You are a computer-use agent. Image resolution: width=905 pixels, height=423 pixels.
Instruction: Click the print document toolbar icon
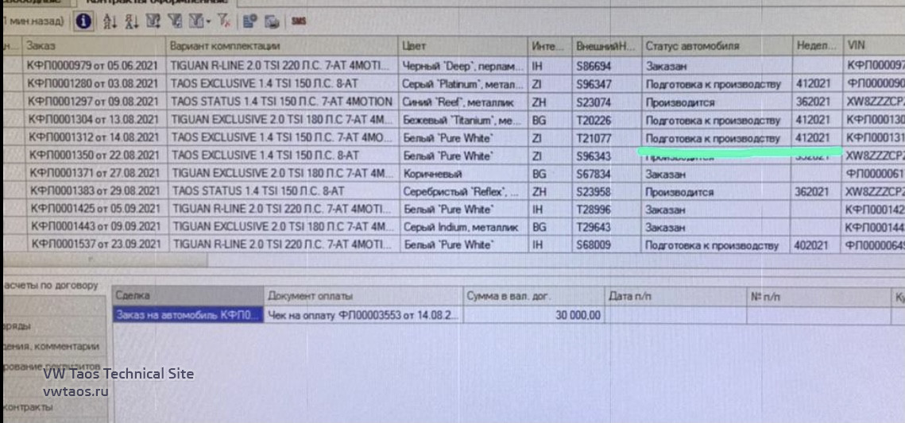point(272,21)
